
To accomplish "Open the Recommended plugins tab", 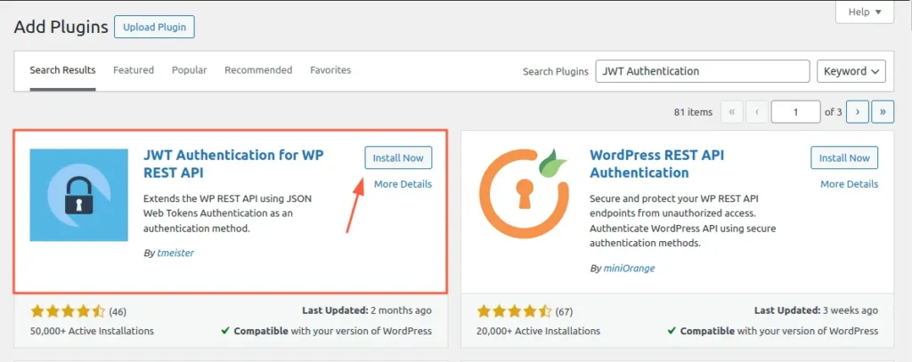I will tap(258, 70).
